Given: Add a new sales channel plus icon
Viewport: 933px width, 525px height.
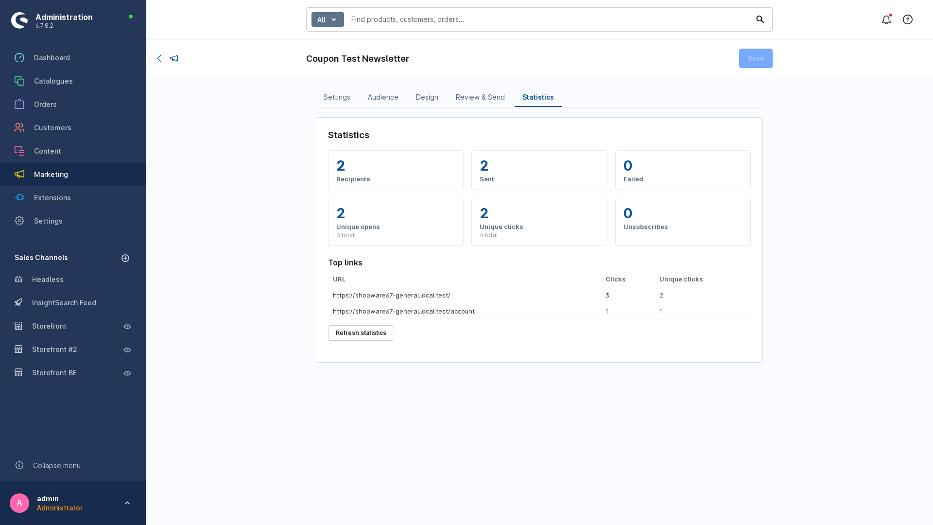Looking at the screenshot, I should pyautogui.click(x=125, y=258).
